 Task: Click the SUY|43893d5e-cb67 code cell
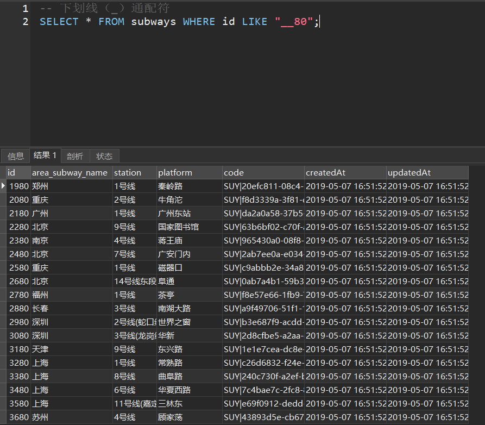pyautogui.click(x=263, y=417)
